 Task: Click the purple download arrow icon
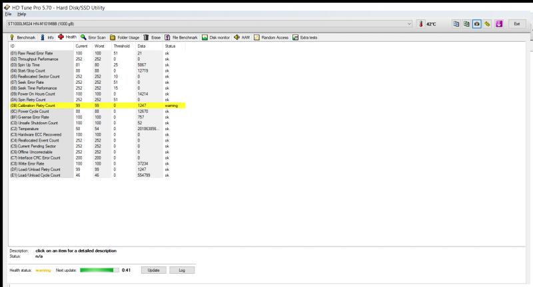[x=498, y=24]
